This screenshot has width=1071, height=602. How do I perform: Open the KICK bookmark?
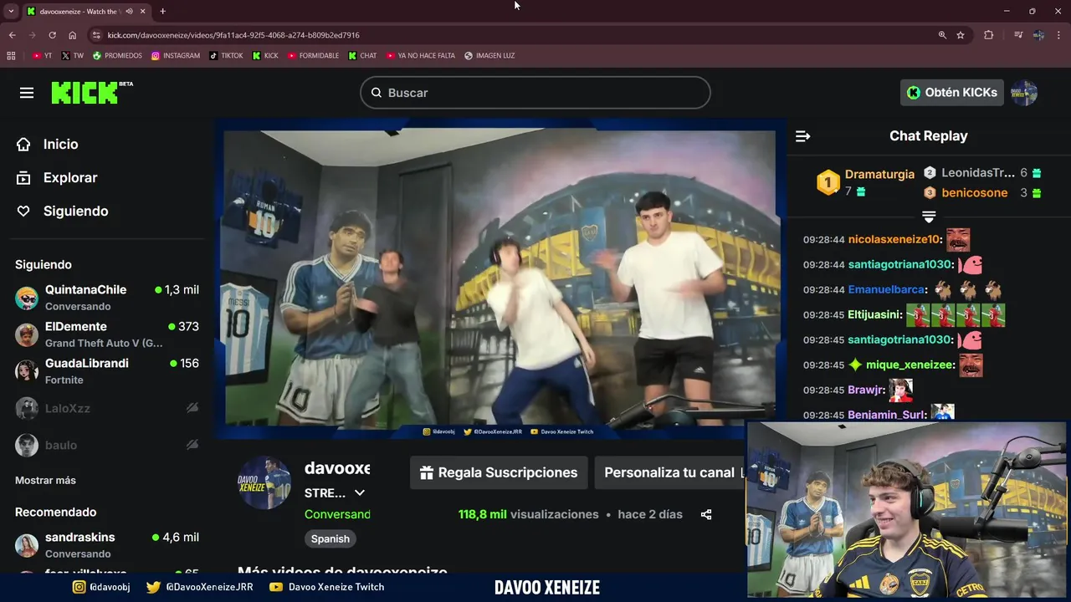tap(265, 56)
